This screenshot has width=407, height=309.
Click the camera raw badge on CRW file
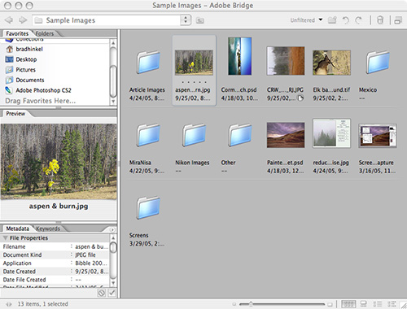click(300, 98)
